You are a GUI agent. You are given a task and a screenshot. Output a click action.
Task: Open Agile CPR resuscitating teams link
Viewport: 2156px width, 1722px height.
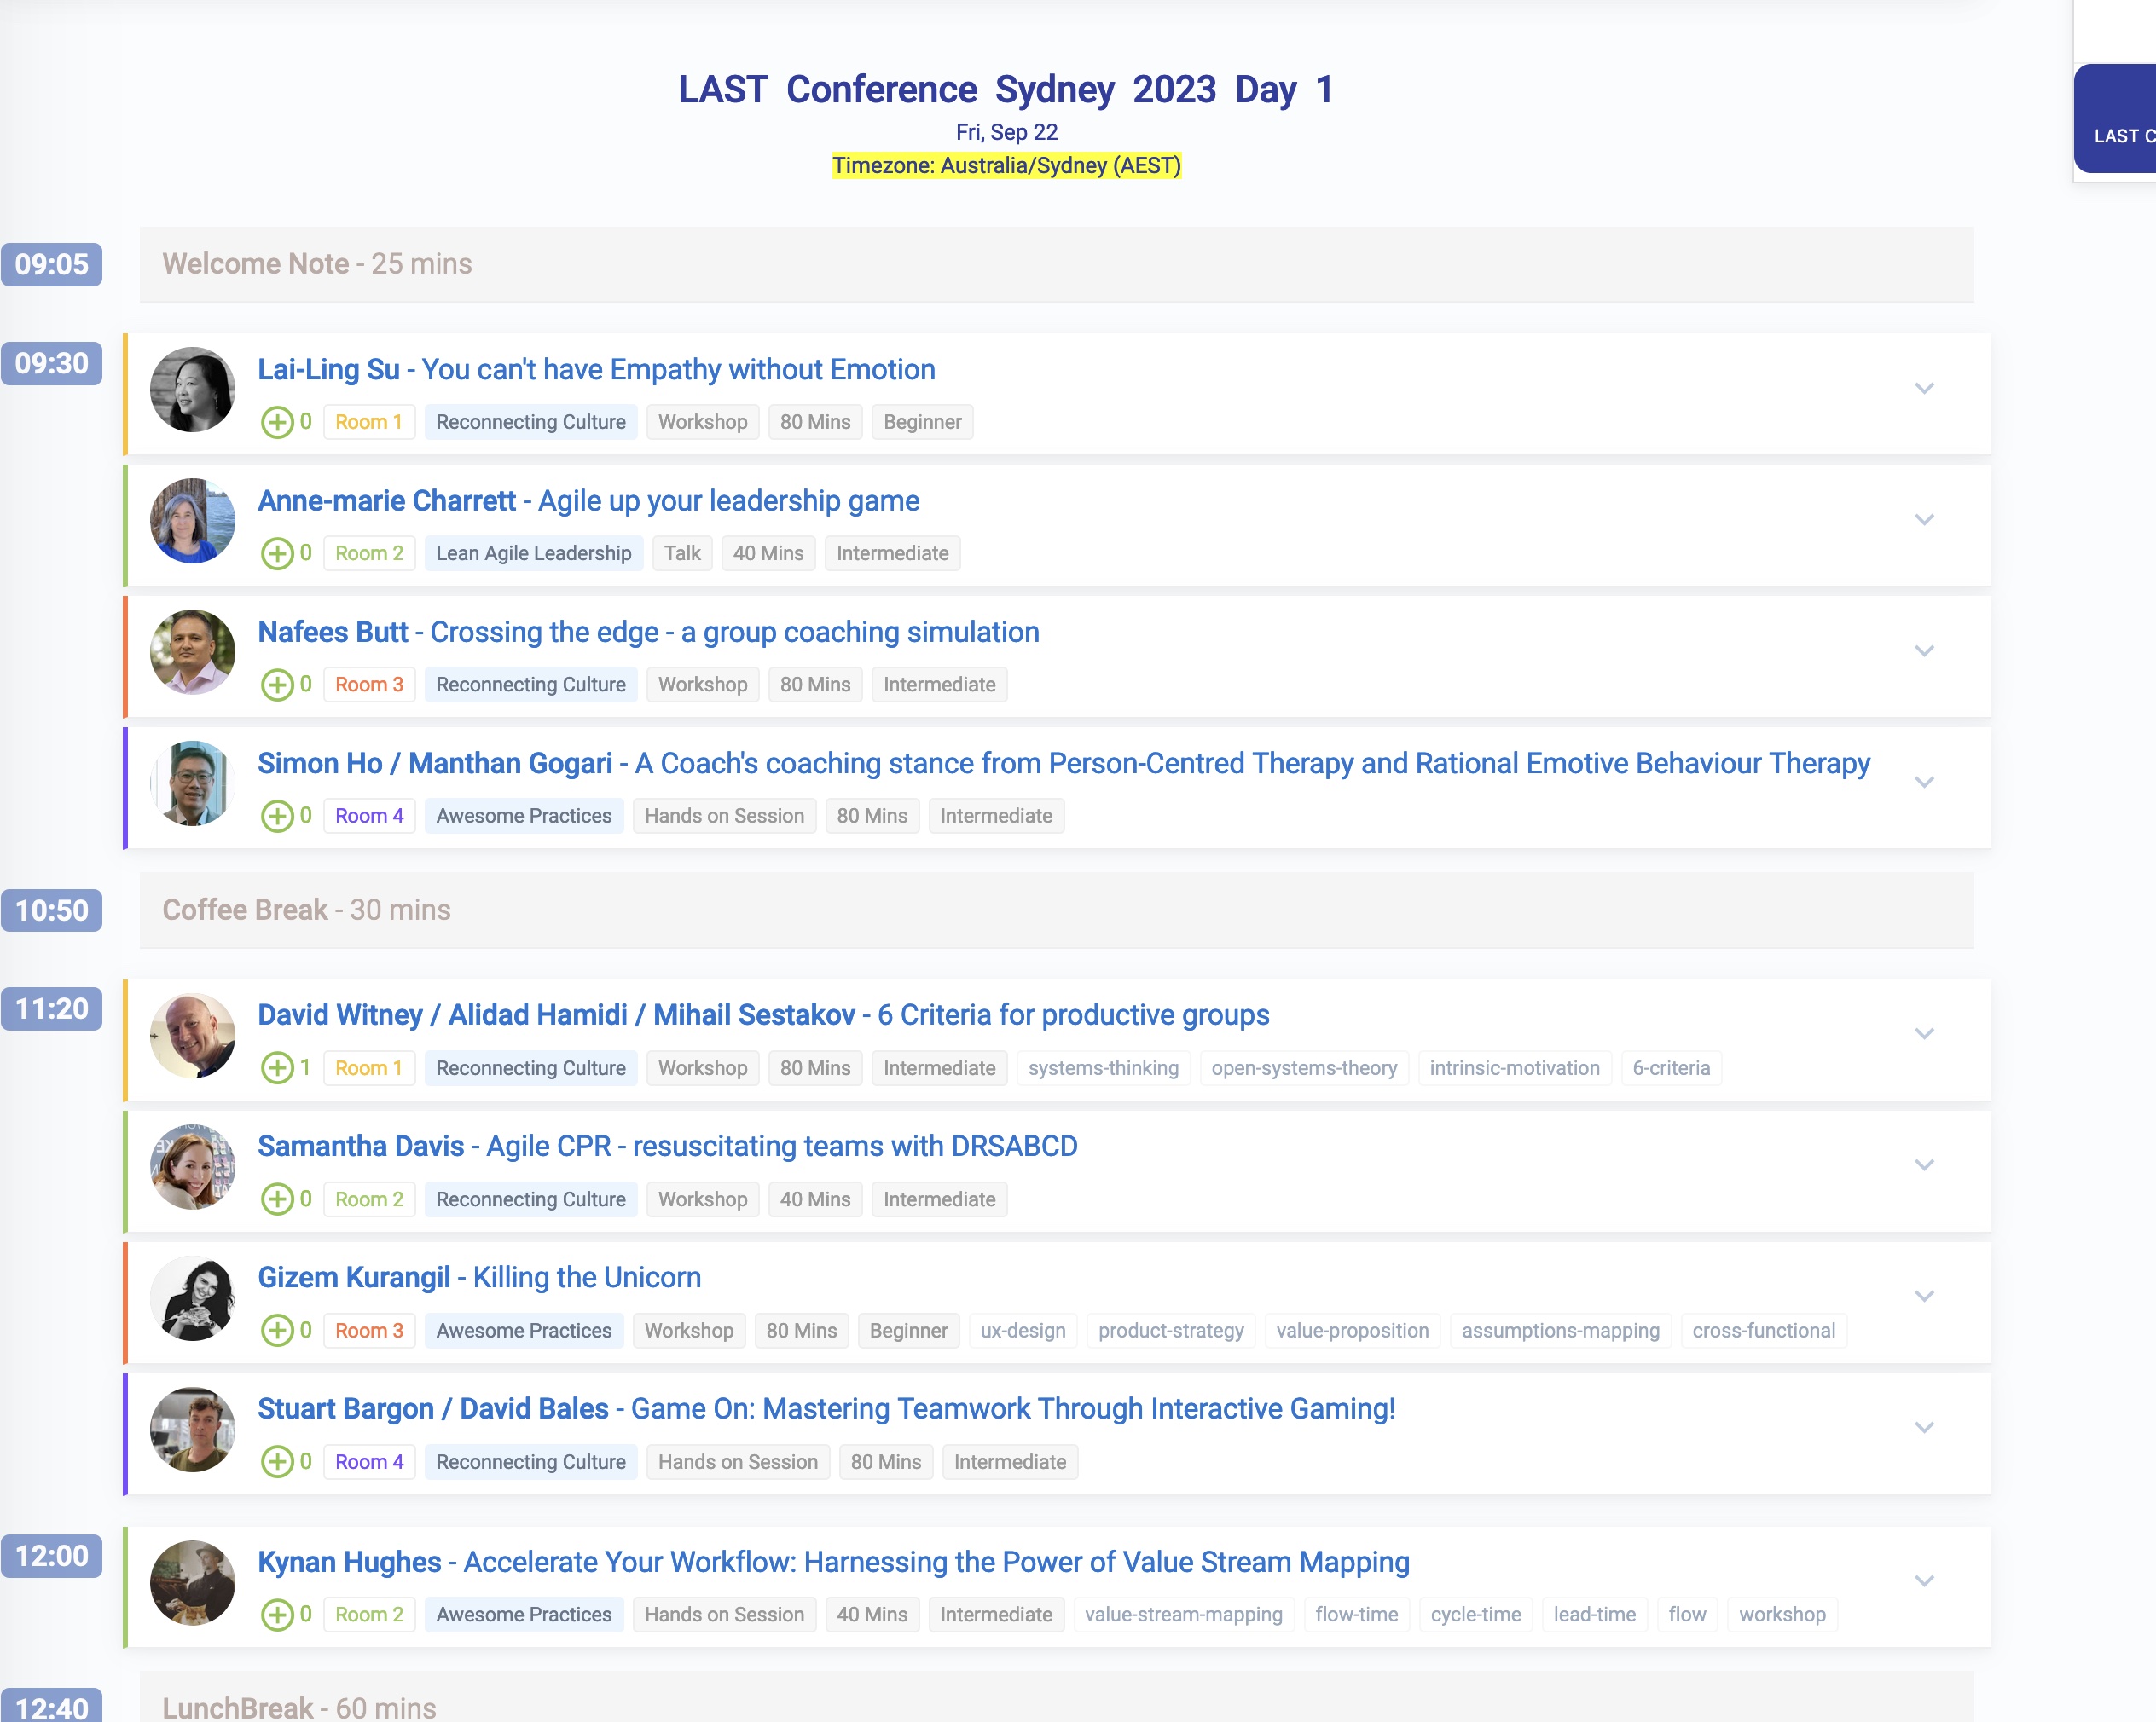click(x=781, y=1147)
